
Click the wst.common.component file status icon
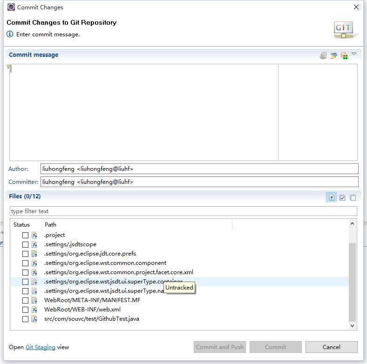[34, 263]
